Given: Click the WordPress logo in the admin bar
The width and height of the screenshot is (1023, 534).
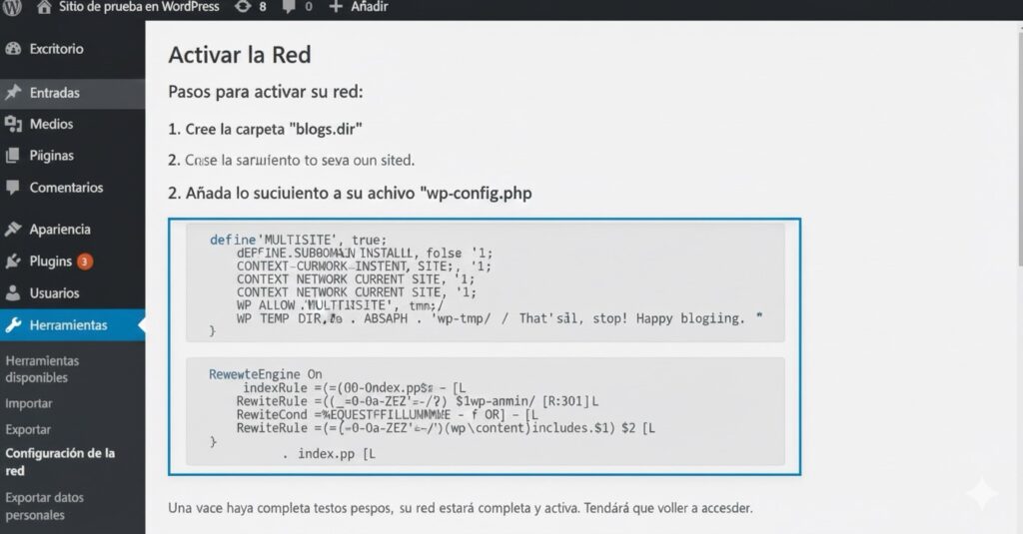Looking at the screenshot, I should (x=13, y=7).
